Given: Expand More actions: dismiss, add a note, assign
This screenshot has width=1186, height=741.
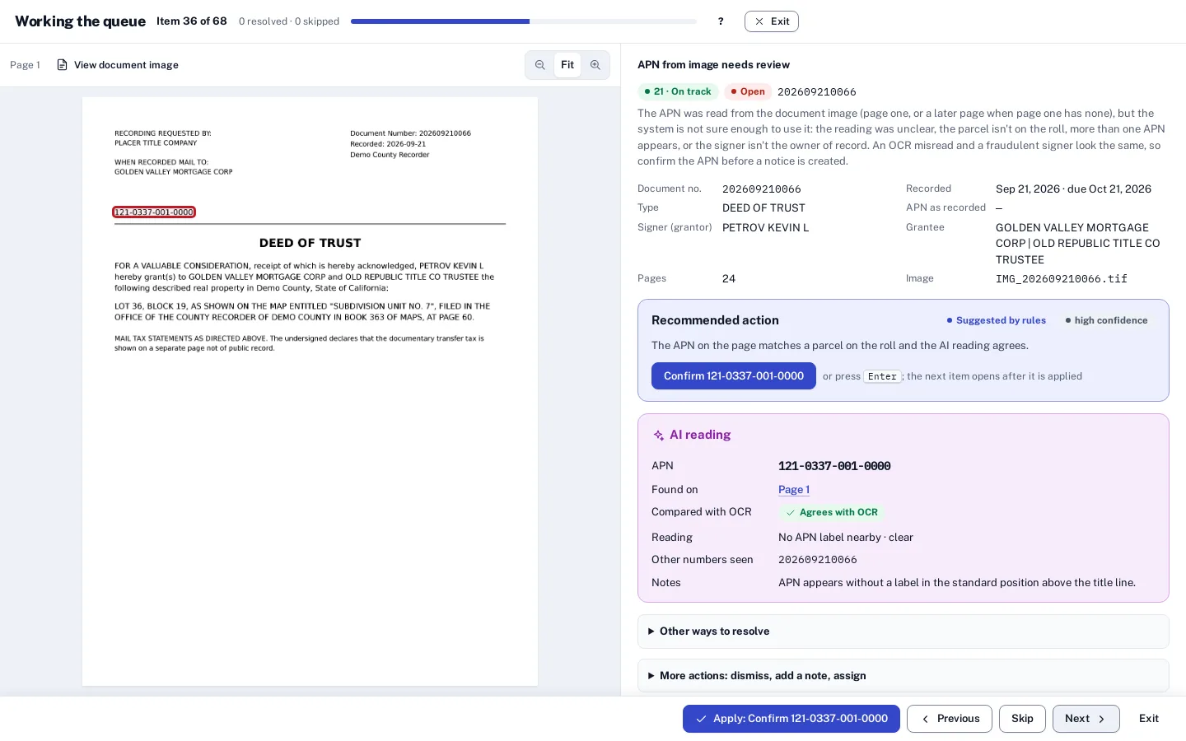Looking at the screenshot, I should tap(904, 676).
